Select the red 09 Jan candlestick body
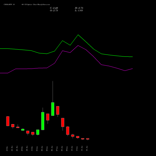The image size is (156, 156). pyautogui.click(x=68, y=131)
